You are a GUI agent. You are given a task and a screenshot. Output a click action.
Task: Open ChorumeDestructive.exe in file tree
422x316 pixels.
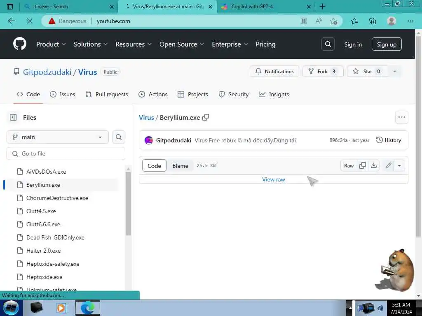(x=57, y=198)
